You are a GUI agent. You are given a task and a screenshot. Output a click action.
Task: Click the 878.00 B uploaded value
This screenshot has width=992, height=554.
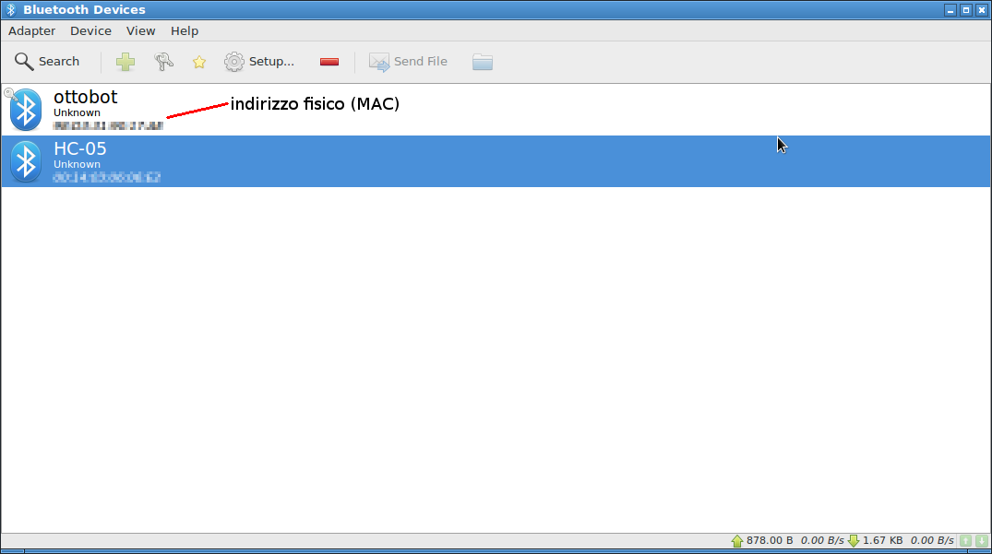coord(770,541)
